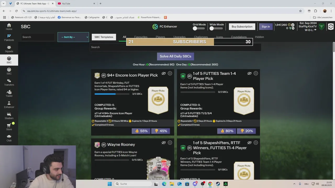Image resolution: width=335 pixels, height=188 pixels.
Task: Open the Windows Start menu
Action: (110, 184)
